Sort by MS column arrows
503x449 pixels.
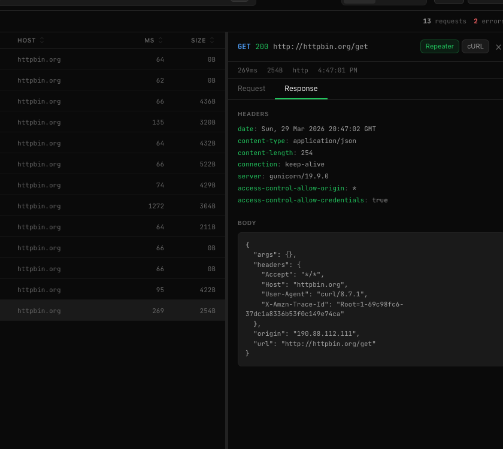click(160, 41)
